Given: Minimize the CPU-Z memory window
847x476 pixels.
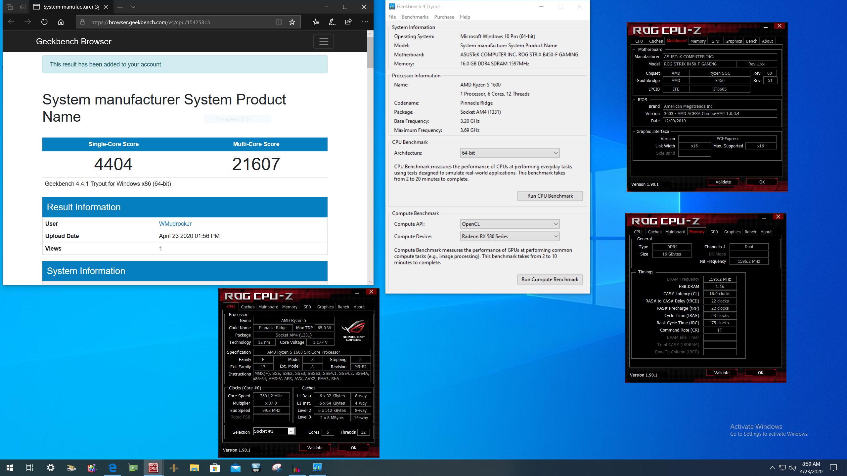Looking at the screenshot, I should pyautogui.click(x=764, y=217).
